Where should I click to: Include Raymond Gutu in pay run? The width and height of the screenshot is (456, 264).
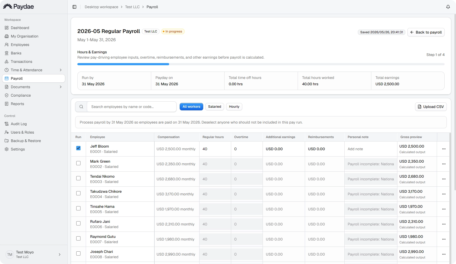point(78,238)
